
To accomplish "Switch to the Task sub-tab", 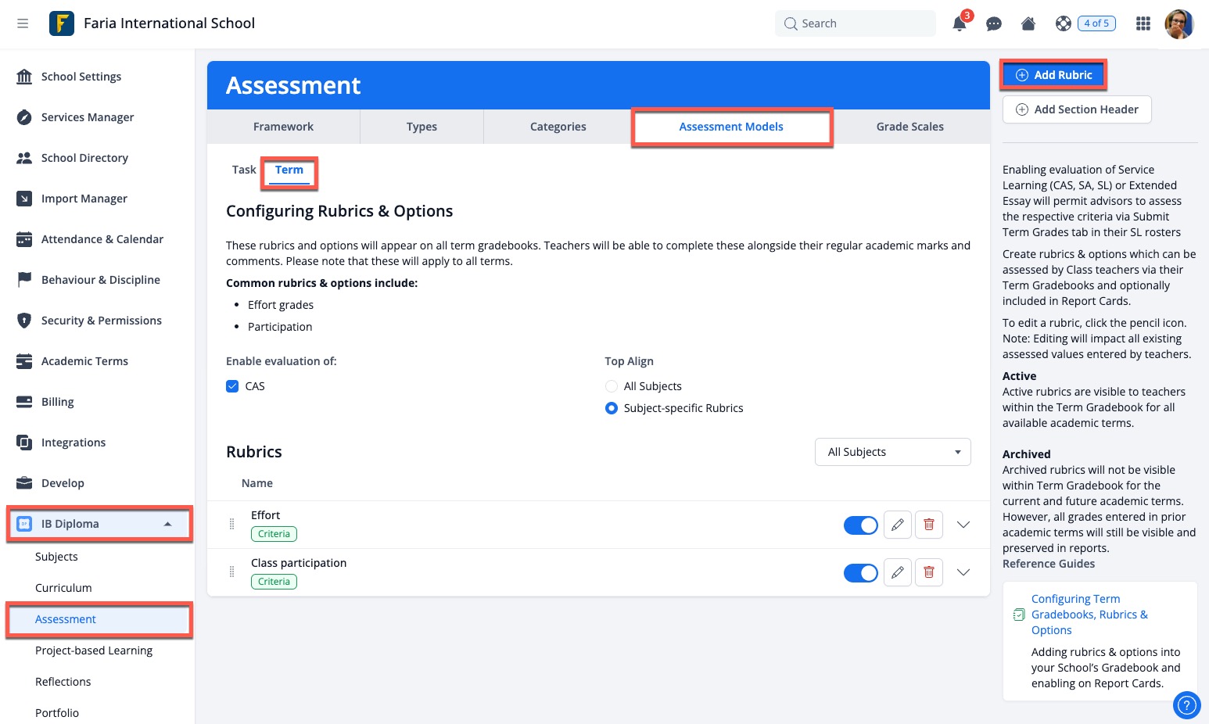I will click(244, 170).
